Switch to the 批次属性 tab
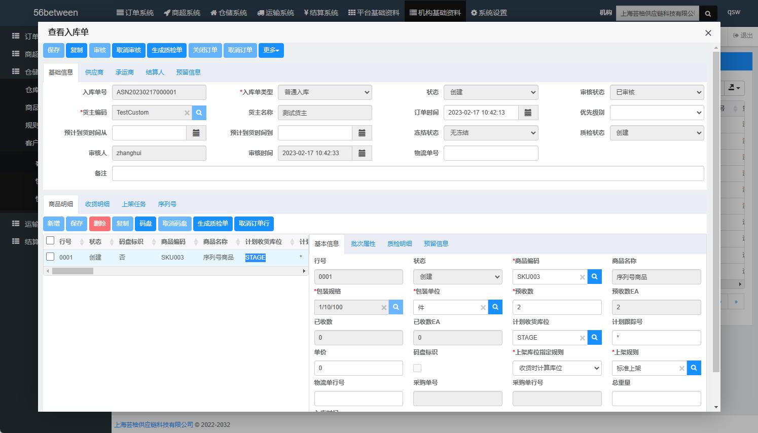Screen dimensions: 758x433 [363, 244]
